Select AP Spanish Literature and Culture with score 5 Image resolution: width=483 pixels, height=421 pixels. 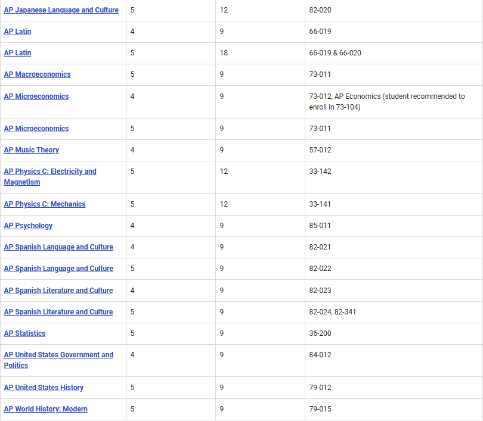point(58,312)
